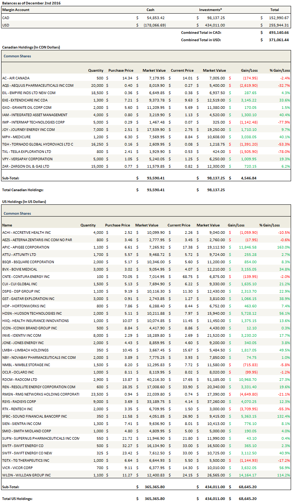Select the RTK - RENTECH INC row
The width and height of the screenshot is (294, 504).
click(x=17, y=409)
